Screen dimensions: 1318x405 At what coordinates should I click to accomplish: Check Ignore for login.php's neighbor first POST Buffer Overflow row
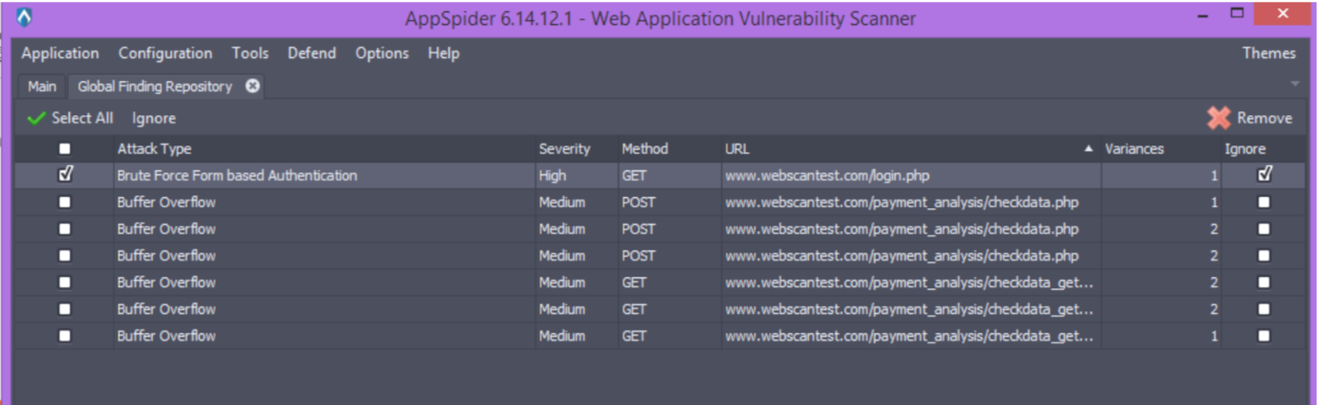1264,202
